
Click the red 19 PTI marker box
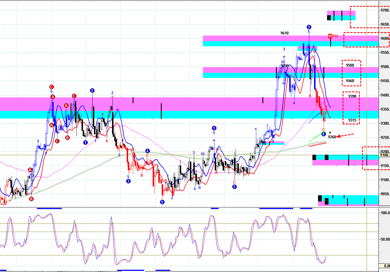[330, 36]
